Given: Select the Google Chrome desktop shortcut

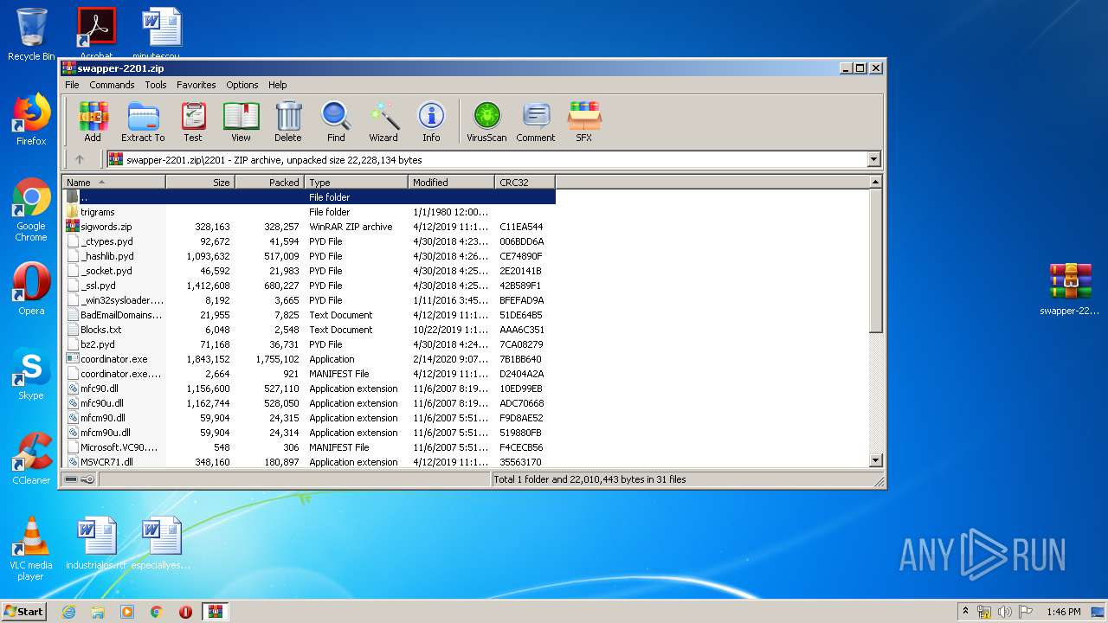Looking at the screenshot, I should [31, 209].
